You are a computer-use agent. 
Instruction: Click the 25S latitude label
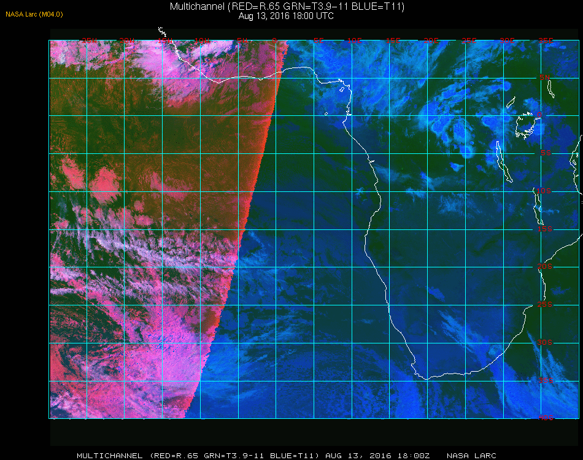(545, 305)
